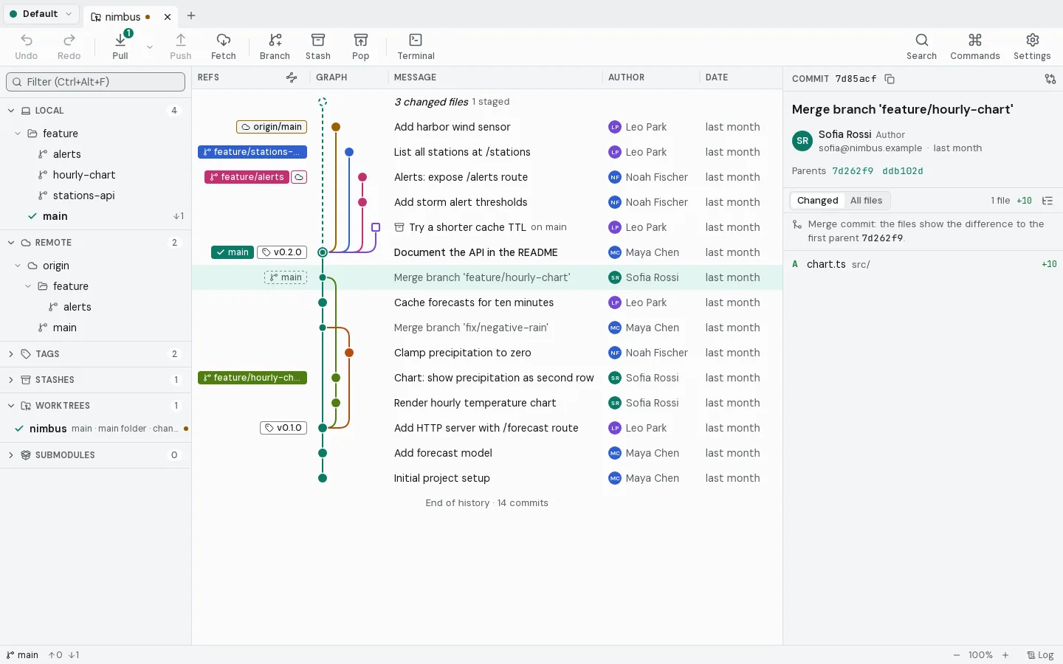Zoom out with the minus icon
Image resolution: width=1063 pixels, height=664 pixels.
(x=957, y=655)
